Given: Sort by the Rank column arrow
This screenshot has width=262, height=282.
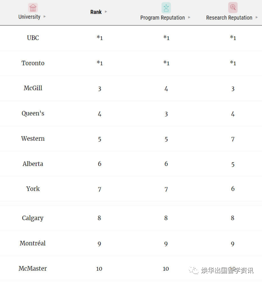Looking at the screenshot, I should 106,12.
